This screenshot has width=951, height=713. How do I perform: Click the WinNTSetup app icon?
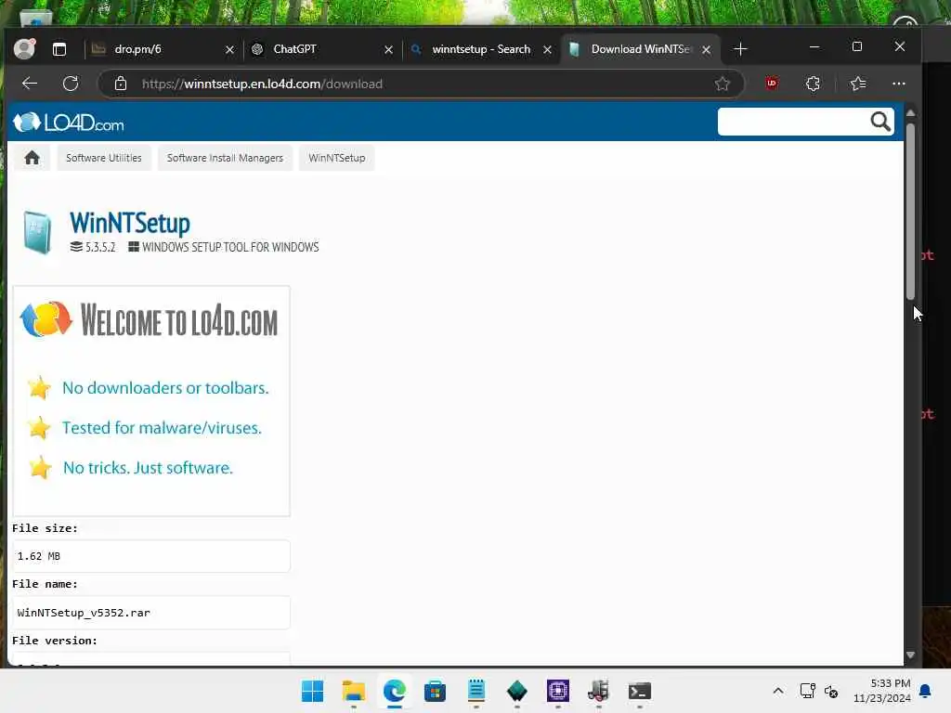(x=37, y=231)
